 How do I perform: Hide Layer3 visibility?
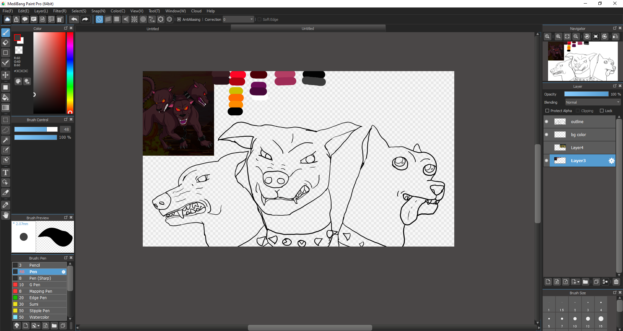(x=546, y=161)
